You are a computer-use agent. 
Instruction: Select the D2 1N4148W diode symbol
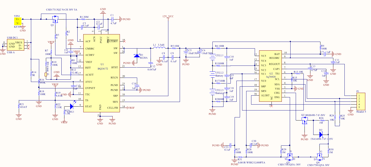coord(321,134)
